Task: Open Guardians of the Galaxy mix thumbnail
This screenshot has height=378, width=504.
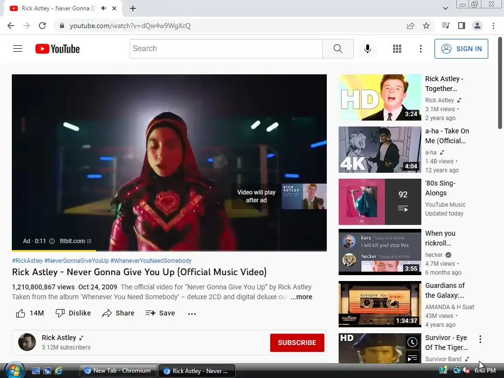Action: coord(379,304)
